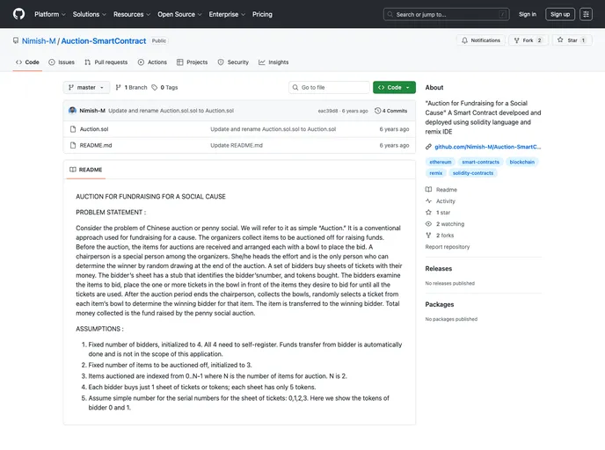Fork this repository
605x450 pixels.
click(528, 40)
